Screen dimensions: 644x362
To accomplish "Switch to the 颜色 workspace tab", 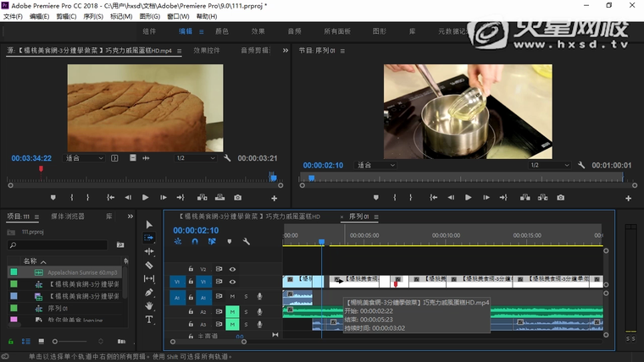I will point(222,31).
